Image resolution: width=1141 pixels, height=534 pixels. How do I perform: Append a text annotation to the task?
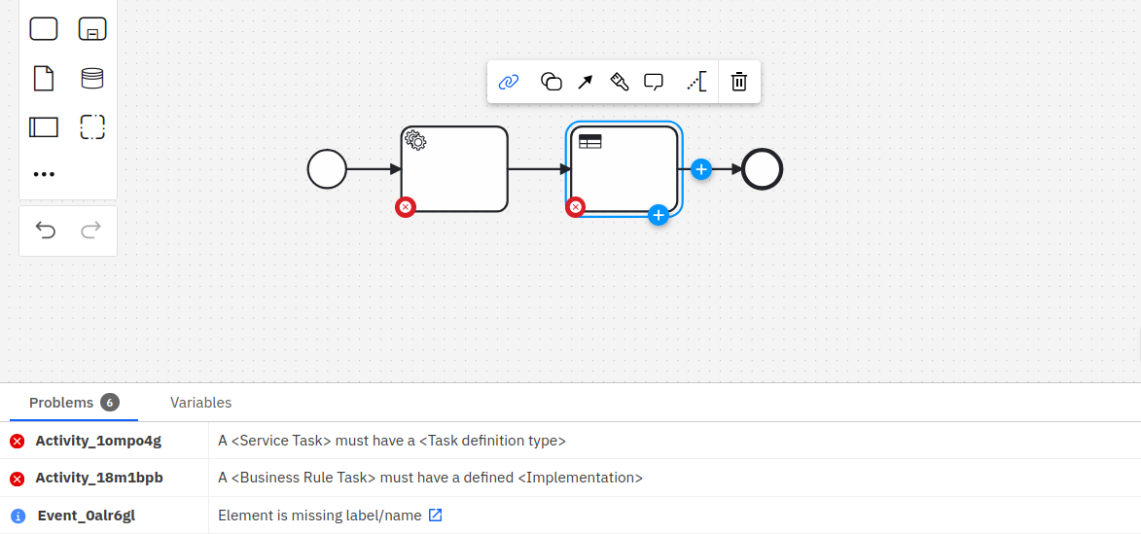[695, 82]
